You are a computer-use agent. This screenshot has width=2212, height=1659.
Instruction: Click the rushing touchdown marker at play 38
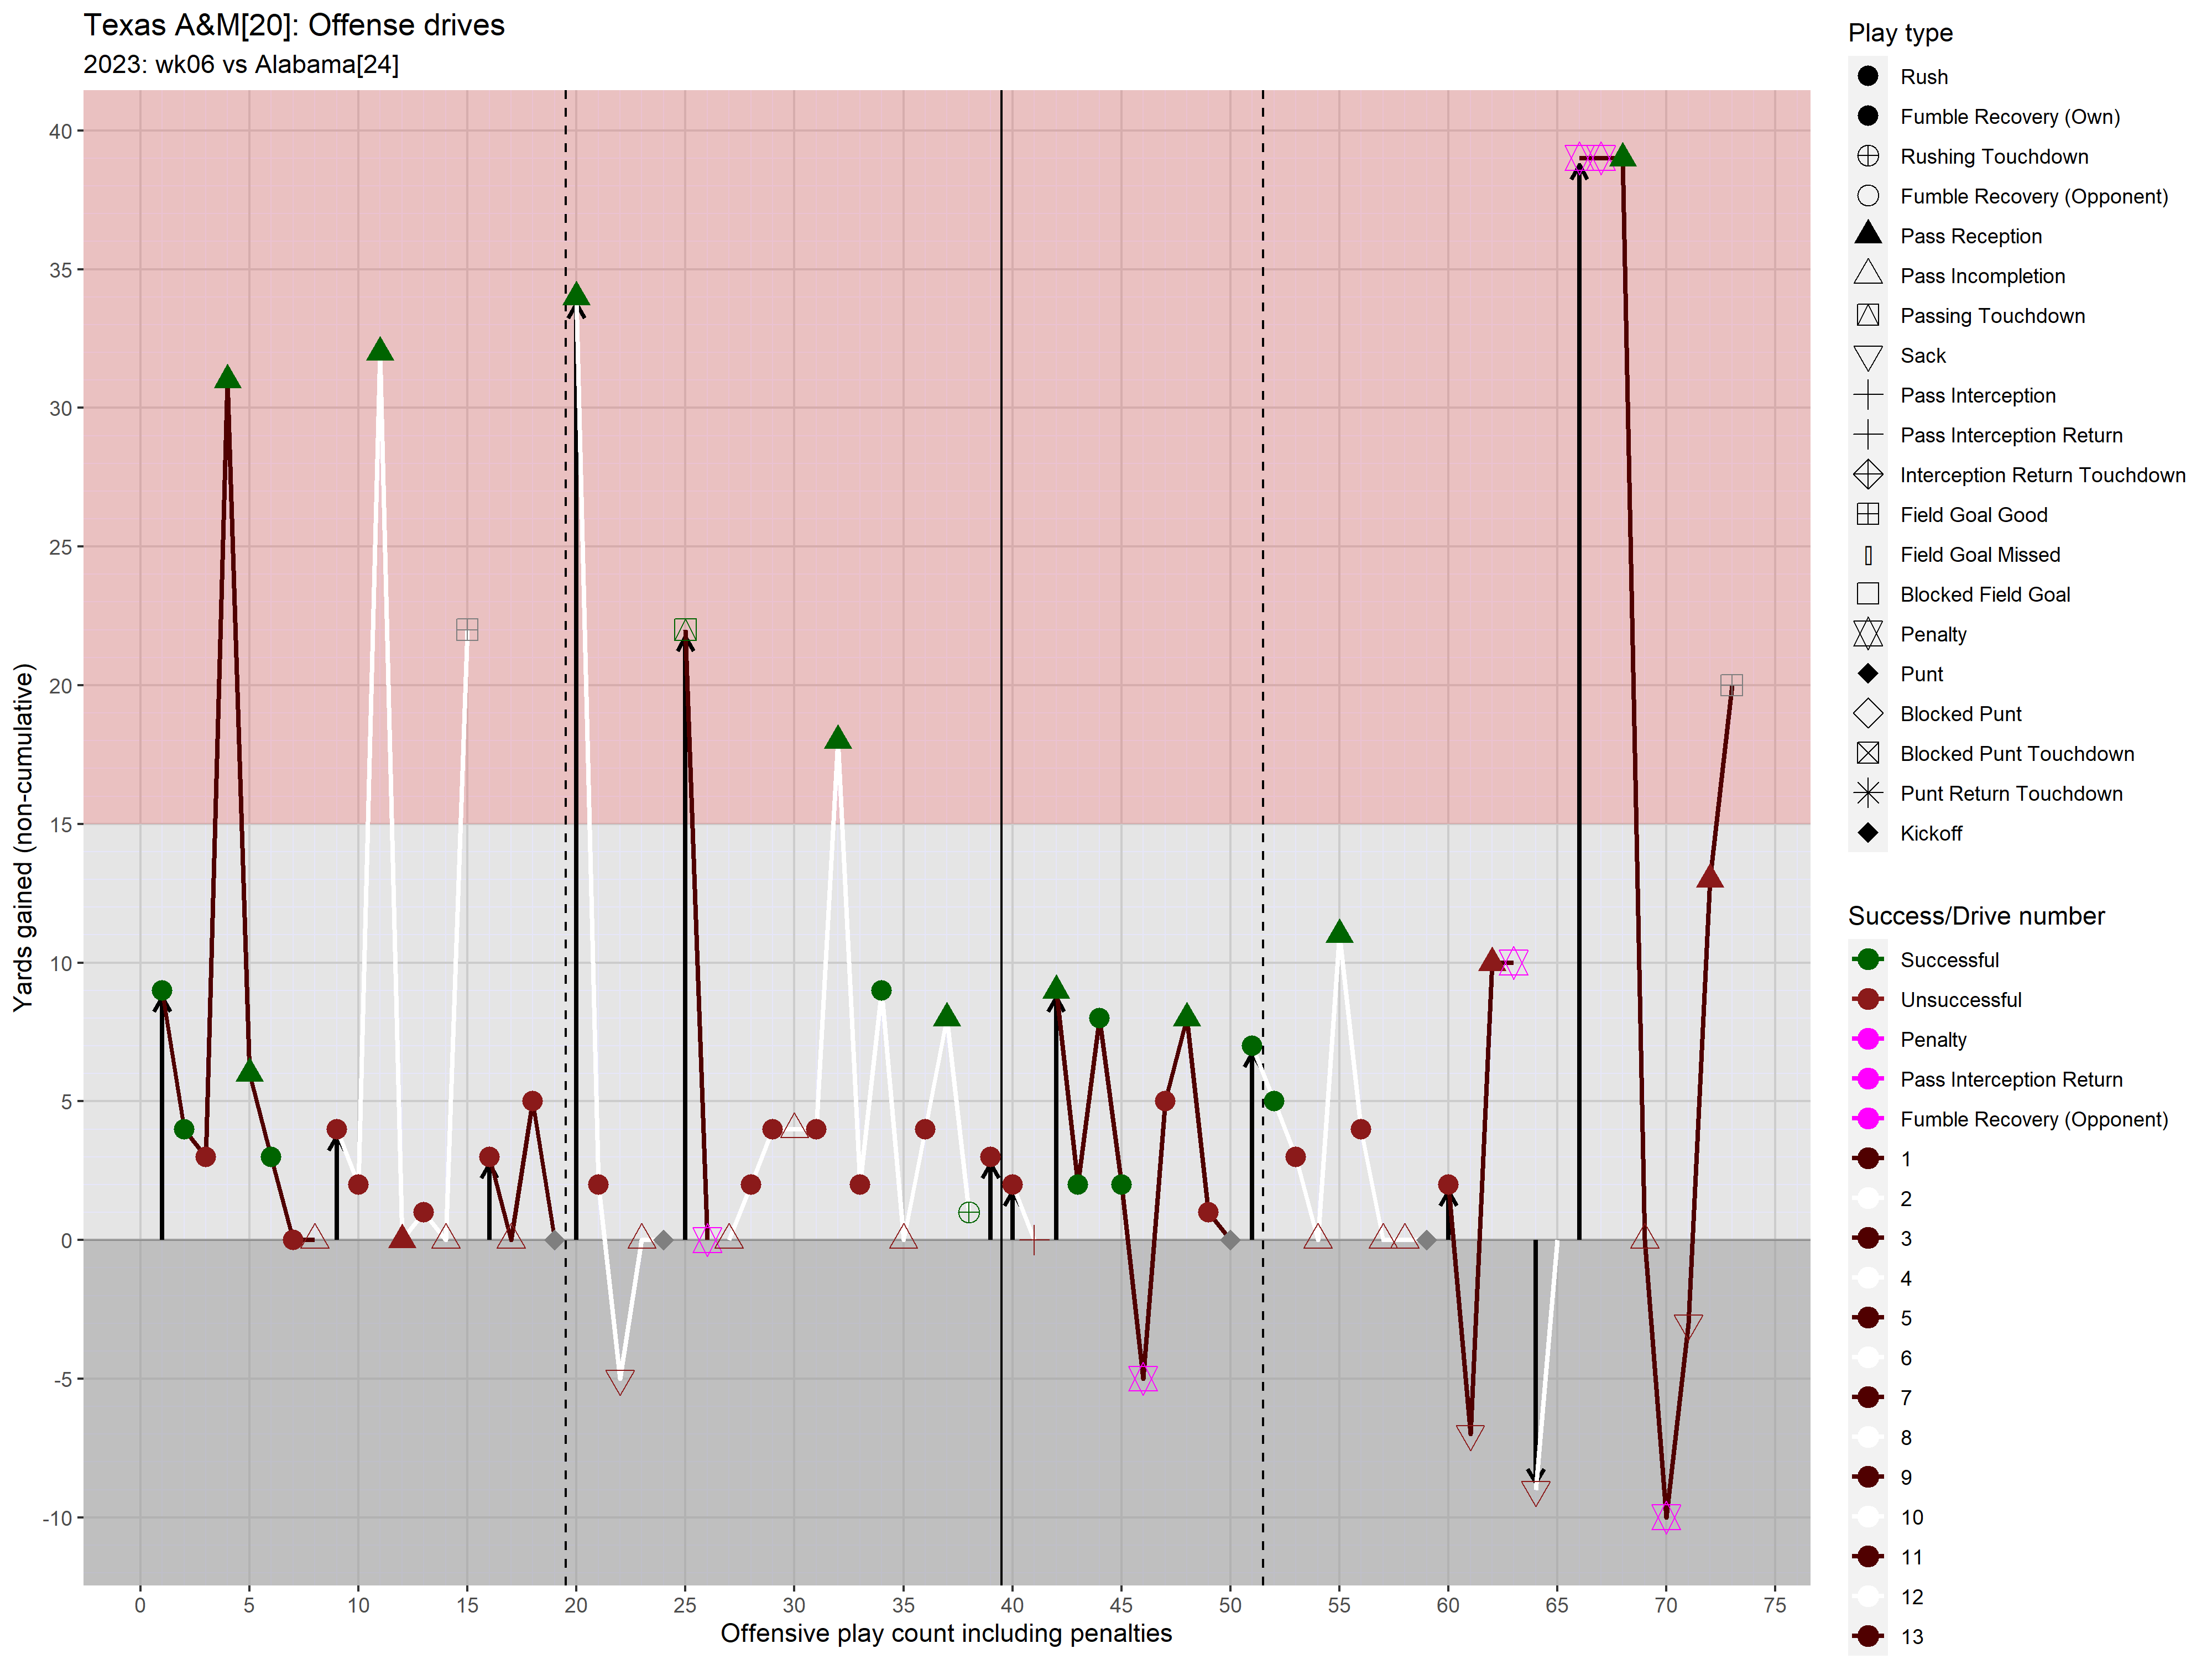click(x=969, y=1213)
